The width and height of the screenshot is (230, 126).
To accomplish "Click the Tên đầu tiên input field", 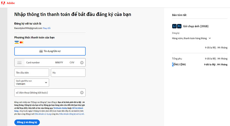I will coord(32,73).
